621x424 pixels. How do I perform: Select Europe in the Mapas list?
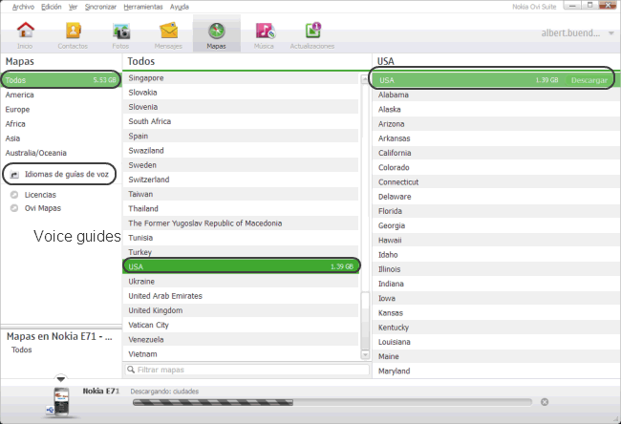tap(18, 109)
